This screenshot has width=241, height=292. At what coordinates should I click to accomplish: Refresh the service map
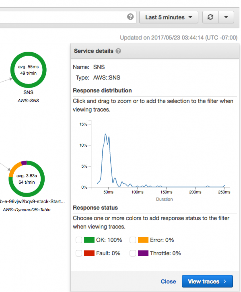(210, 17)
